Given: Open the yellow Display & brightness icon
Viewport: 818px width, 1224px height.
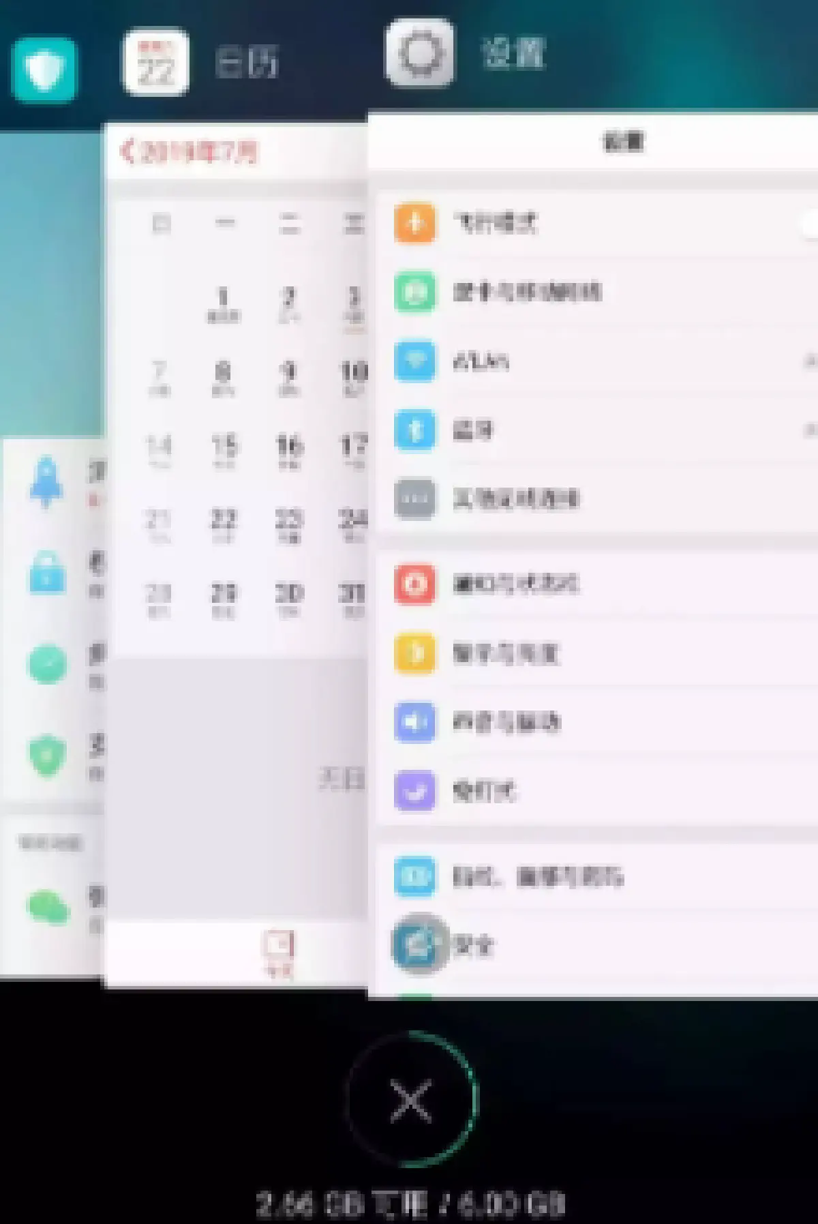Looking at the screenshot, I should click(414, 653).
